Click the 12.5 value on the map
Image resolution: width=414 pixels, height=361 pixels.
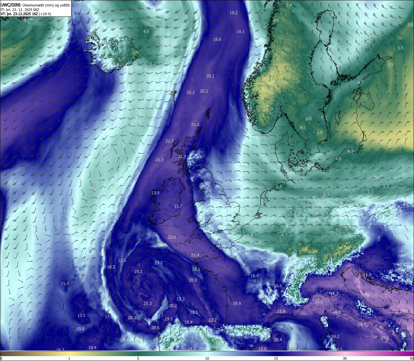194,312
